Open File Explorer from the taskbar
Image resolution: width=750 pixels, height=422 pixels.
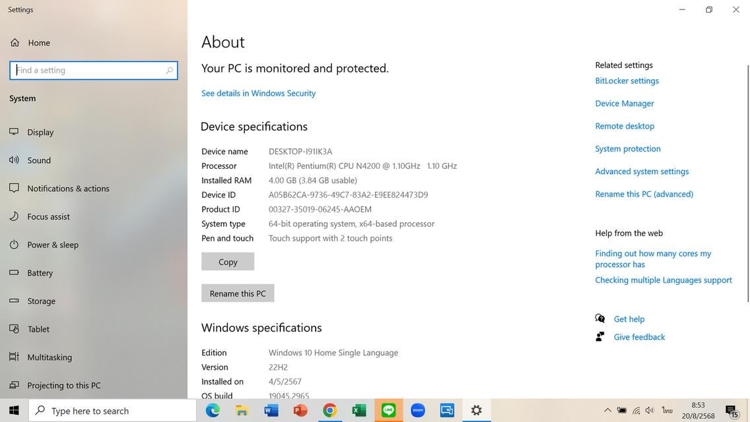pyautogui.click(x=242, y=411)
